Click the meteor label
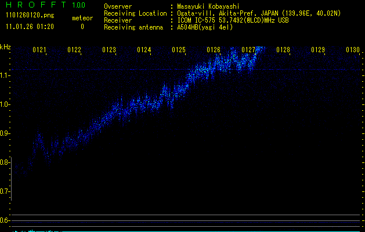Image resolution: width=365 pixels, height=232 pixels. point(82,18)
